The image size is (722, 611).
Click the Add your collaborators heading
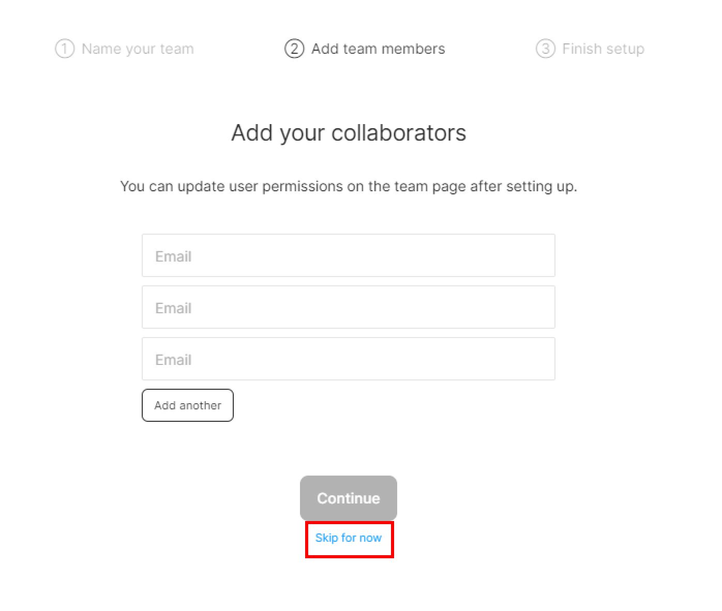coord(349,133)
